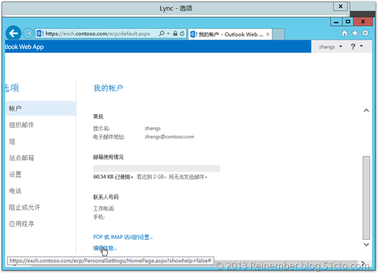Click the POP 或 IMAP 访问的设置 link

[x=123, y=237]
